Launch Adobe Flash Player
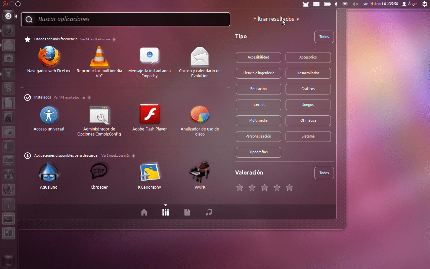Viewport: 430px width, 269px height. (149, 115)
